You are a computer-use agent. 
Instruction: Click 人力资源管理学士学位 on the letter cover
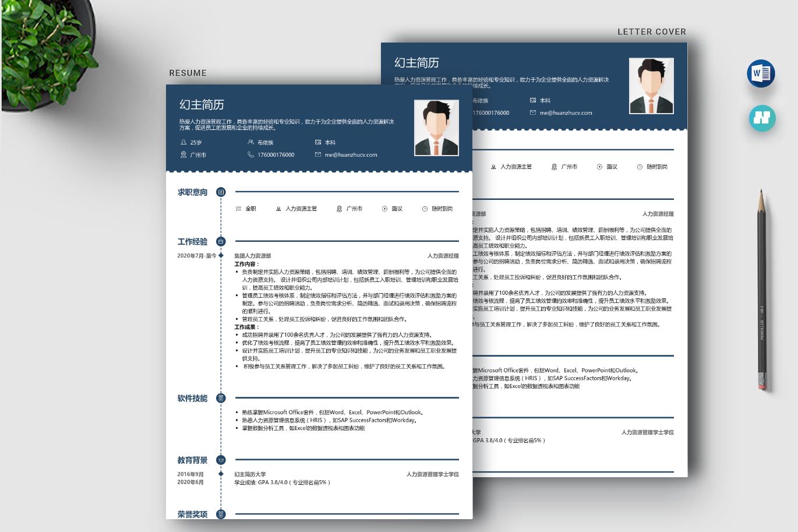tap(648, 432)
